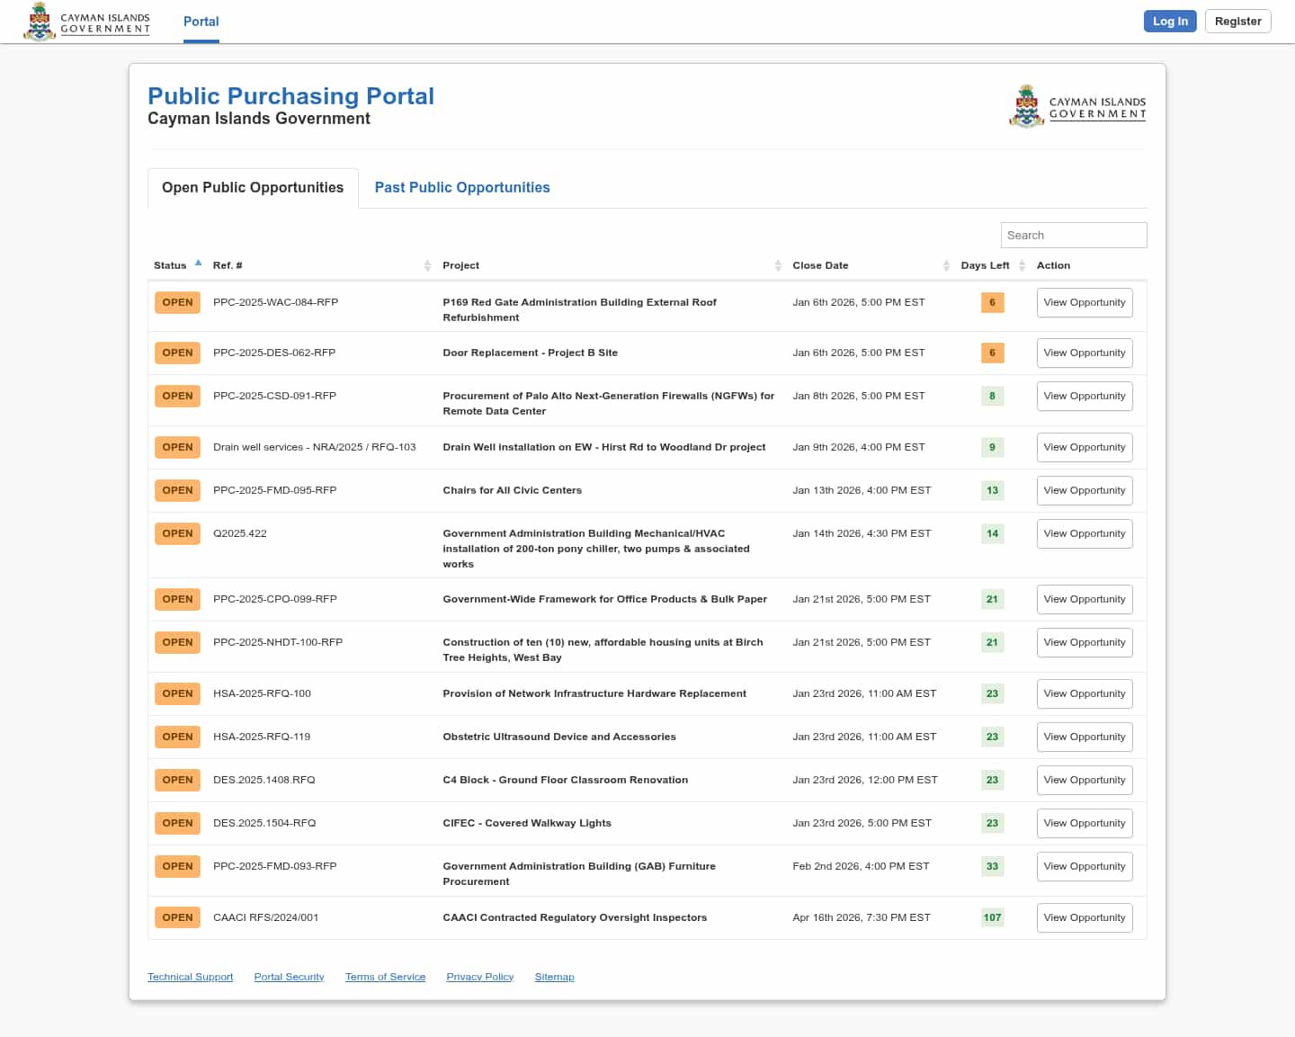The height and width of the screenshot is (1037, 1295).
Task: Follow the Sitemap link in footer
Action: pyautogui.click(x=554, y=977)
